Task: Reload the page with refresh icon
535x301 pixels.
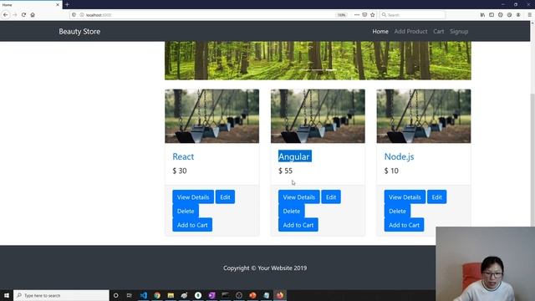Action: tap(23, 15)
